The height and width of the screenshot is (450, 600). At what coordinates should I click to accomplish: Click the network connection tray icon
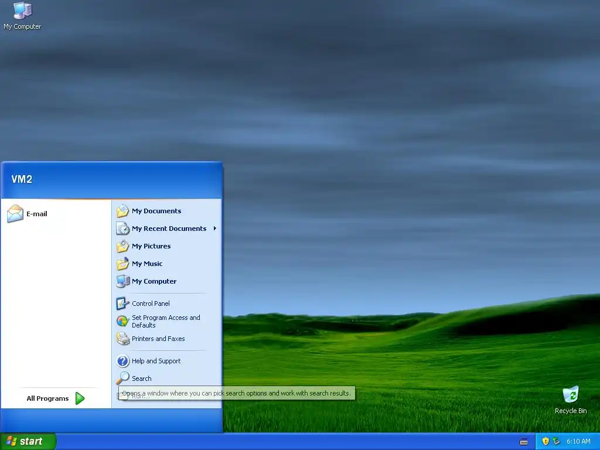(557, 441)
